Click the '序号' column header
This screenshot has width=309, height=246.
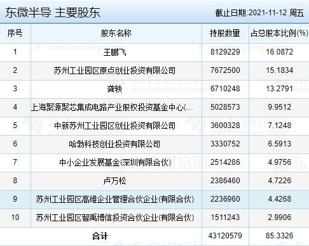coord(15,33)
